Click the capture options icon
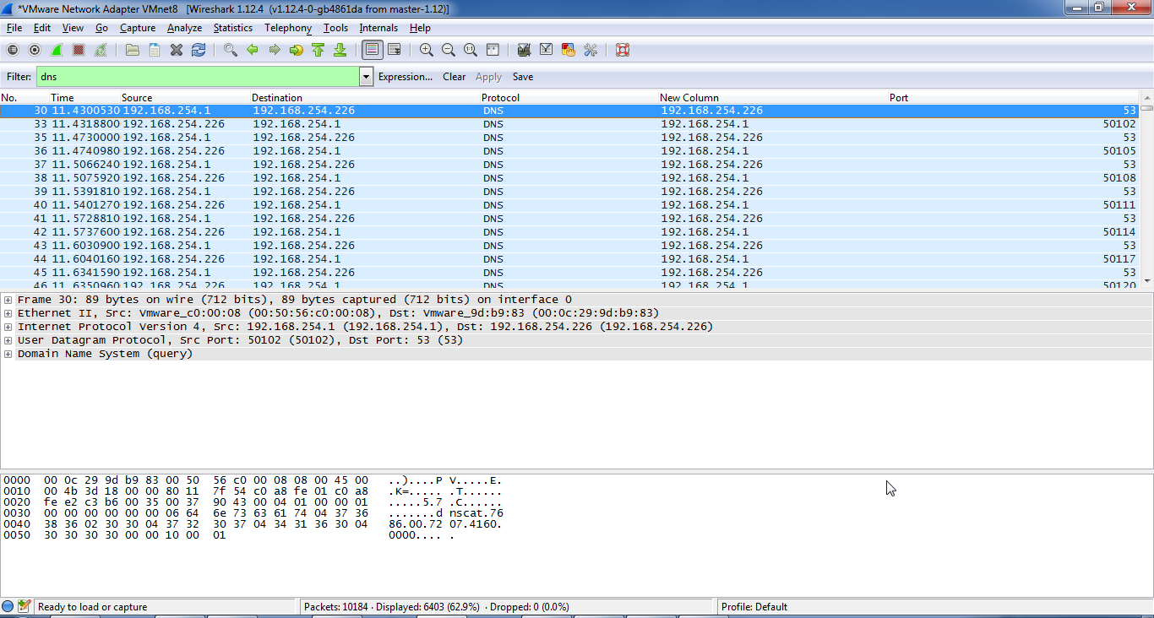 point(35,50)
